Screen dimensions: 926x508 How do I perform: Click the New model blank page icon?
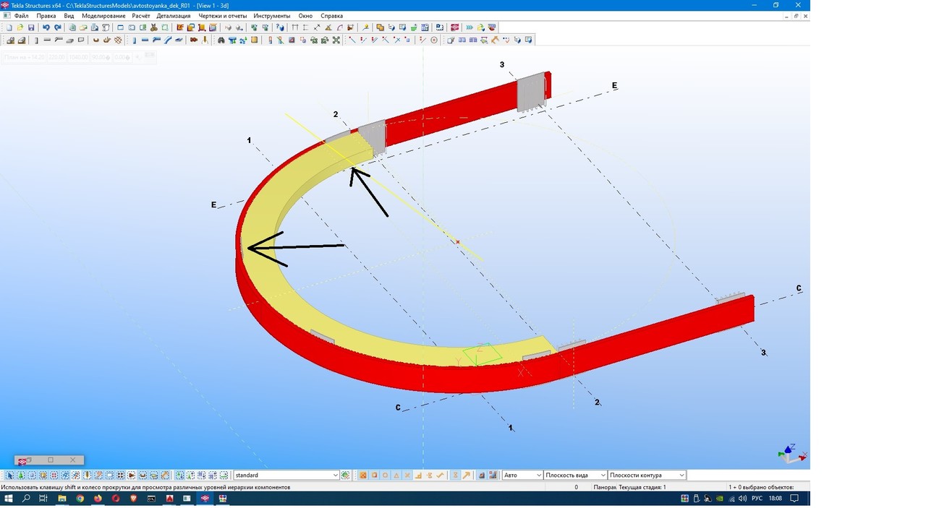(x=9, y=27)
